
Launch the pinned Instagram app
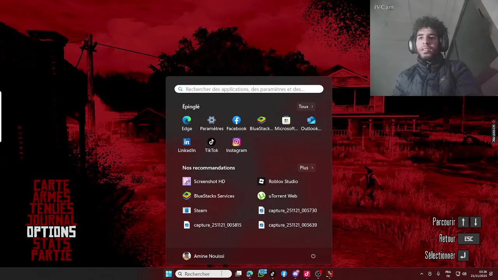[x=237, y=145]
